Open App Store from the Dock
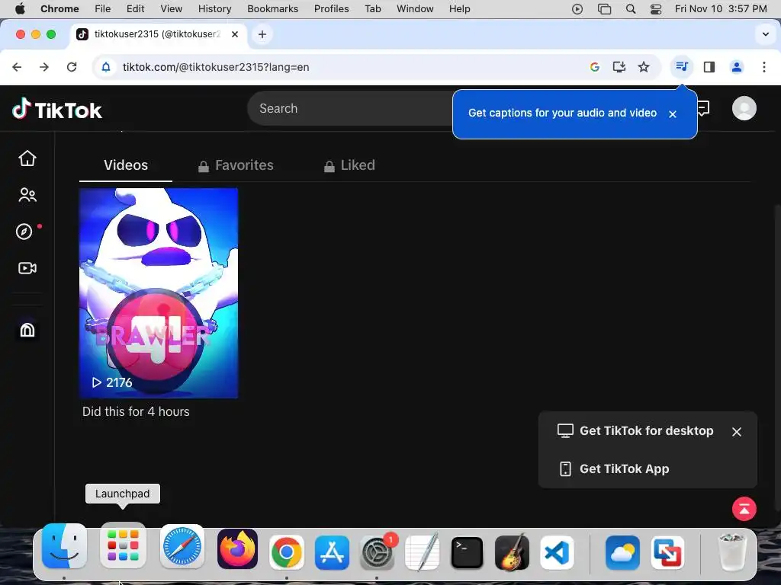The height and width of the screenshot is (585, 781). [x=332, y=552]
